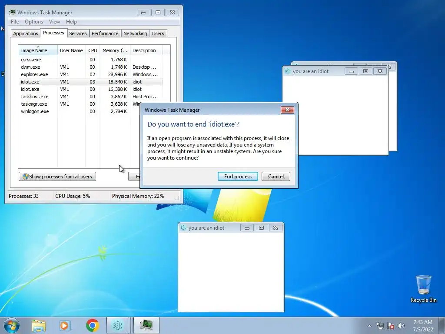This screenshot has width=445, height=334.
Task: Cancel the end process dialog
Action: click(276, 177)
